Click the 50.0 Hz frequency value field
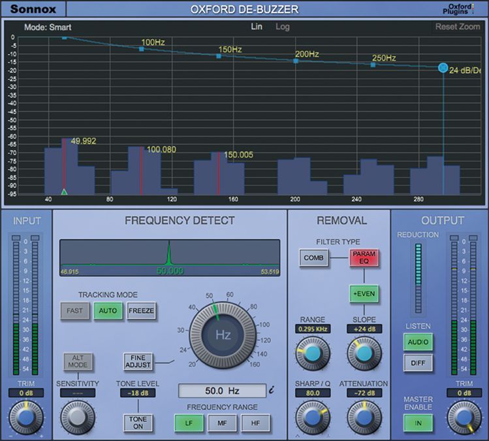This screenshot has width=489, height=441. (222, 391)
